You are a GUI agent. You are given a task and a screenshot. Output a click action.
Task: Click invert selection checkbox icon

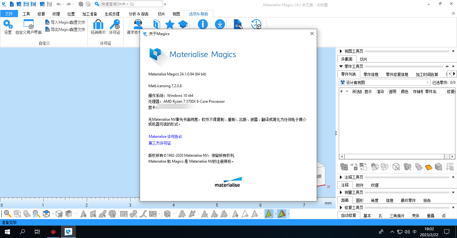point(363,167)
